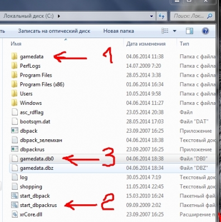Viewport: 221px width, 222px height.
Task: Select the folder name Program Files (x86)
Action: (x=42, y=84)
